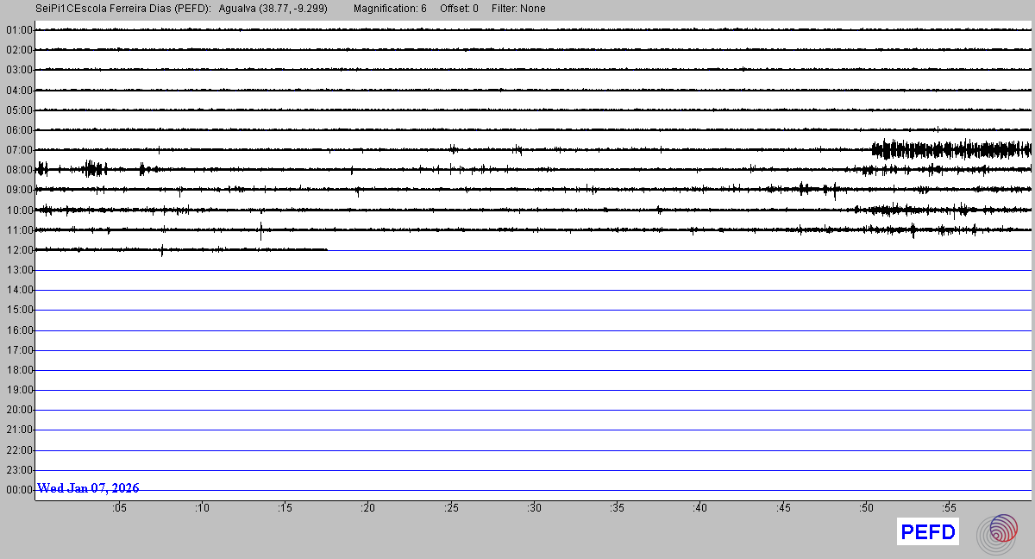Select the 01:00 hour row label
Image resolution: width=1035 pixels, height=559 pixels.
click(x=19, y=30)
